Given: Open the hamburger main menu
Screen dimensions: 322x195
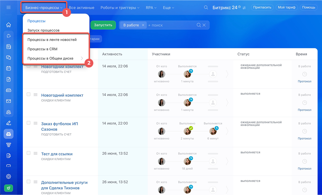Looking at the screenshot, I should click(9, 8).
